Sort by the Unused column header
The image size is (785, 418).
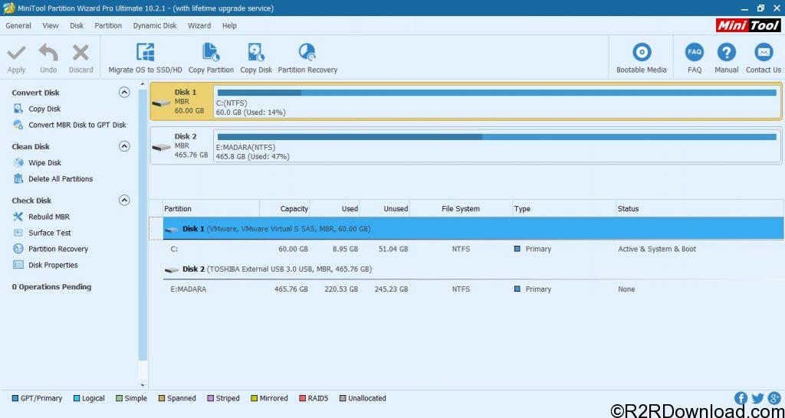[x=385, y=208]
